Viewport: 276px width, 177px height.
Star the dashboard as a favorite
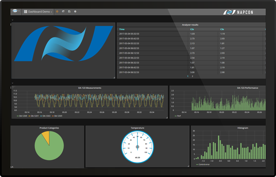(57, 12)
